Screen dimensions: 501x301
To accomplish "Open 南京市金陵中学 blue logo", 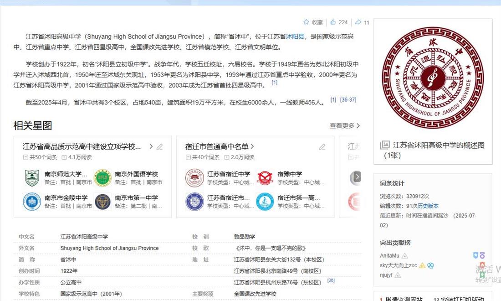I will tap(32, 202).
